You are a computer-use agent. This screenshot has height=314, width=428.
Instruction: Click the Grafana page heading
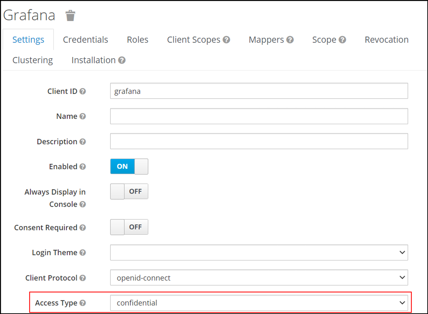pos(29,15)
